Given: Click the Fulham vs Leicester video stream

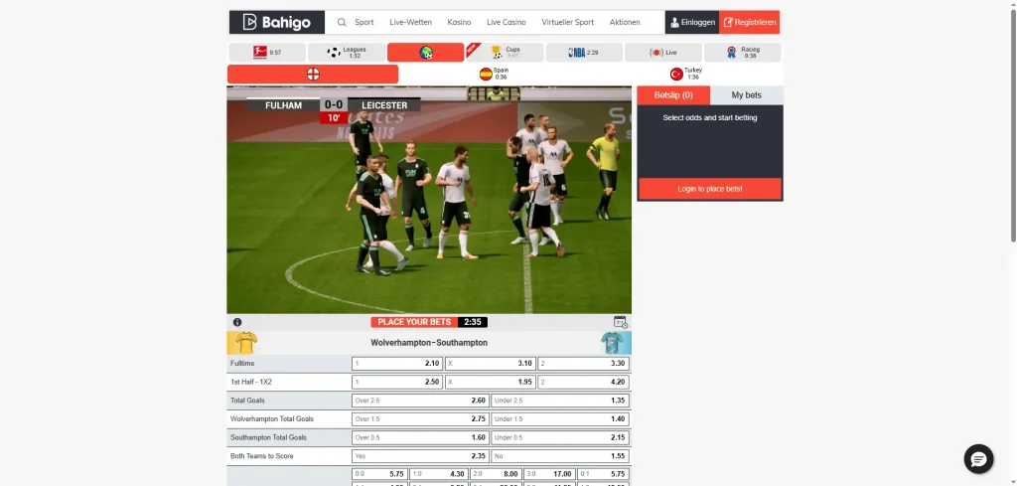Looking at the screenshot, I should click(x=429, y=201).
